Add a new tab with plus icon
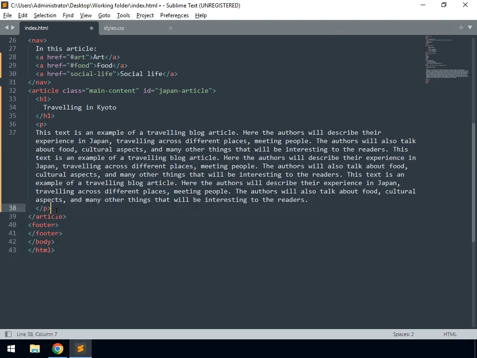Viewport: 477px width, 358px height. coord(461,28)
